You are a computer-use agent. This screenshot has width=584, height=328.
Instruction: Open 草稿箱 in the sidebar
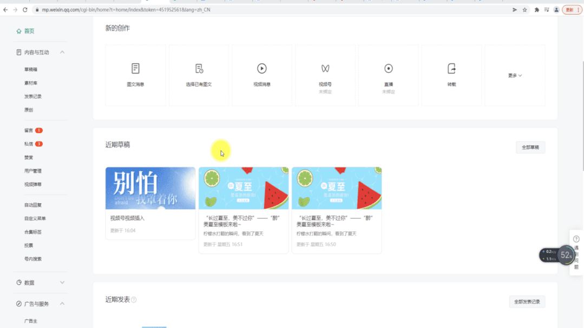pos(30,70)
